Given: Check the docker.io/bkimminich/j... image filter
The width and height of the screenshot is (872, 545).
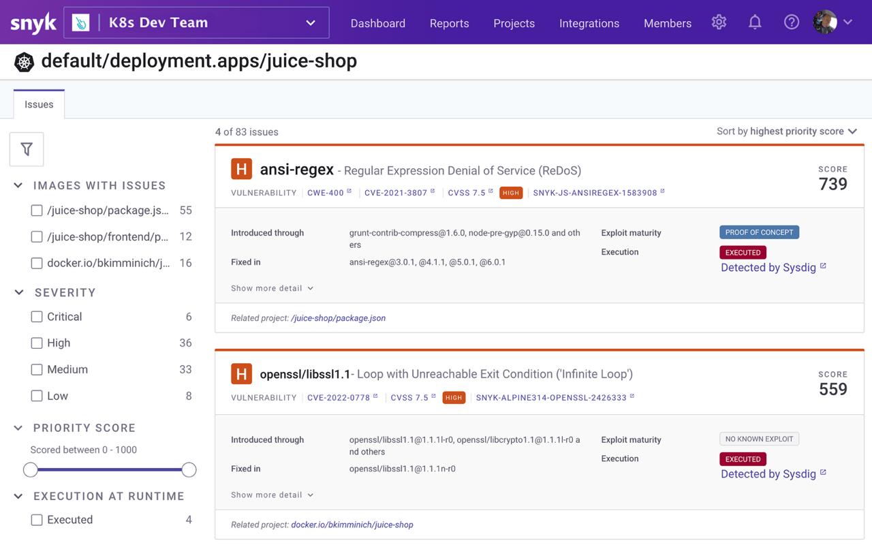Looking at the screenshot, I should (37, 263).
